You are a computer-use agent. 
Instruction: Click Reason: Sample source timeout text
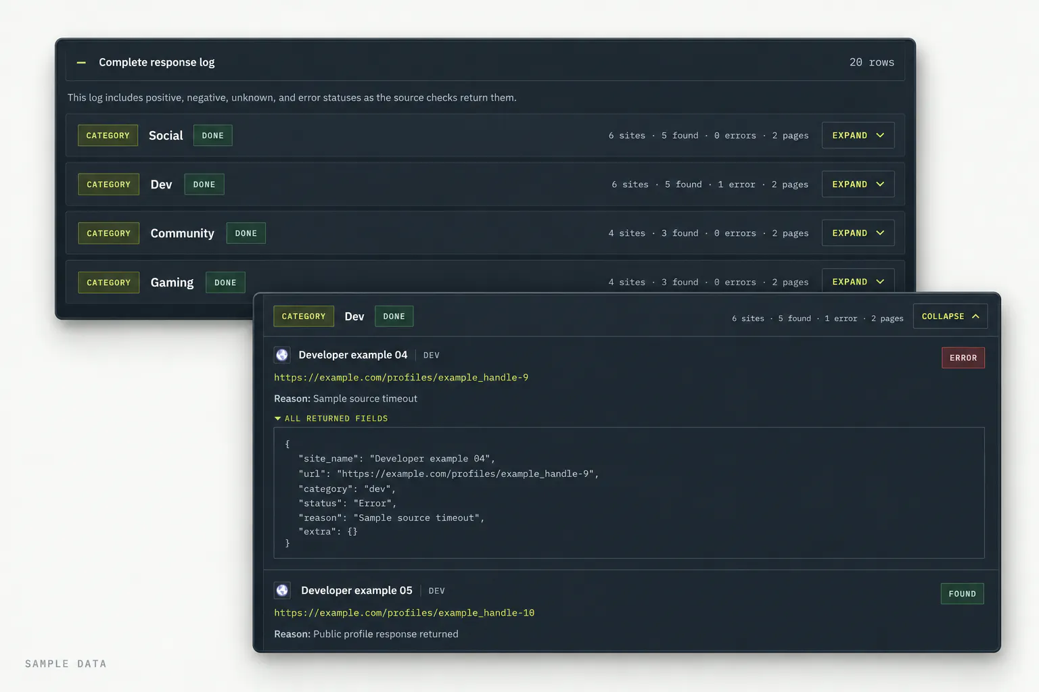(346, 399)
